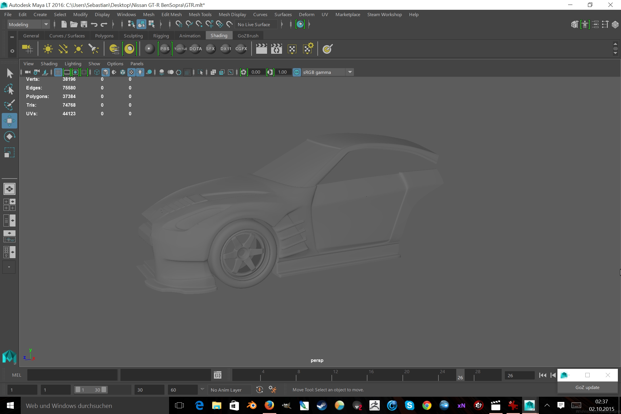Click the No Anim Layer label
621x414 pixels.
point(226,390)
